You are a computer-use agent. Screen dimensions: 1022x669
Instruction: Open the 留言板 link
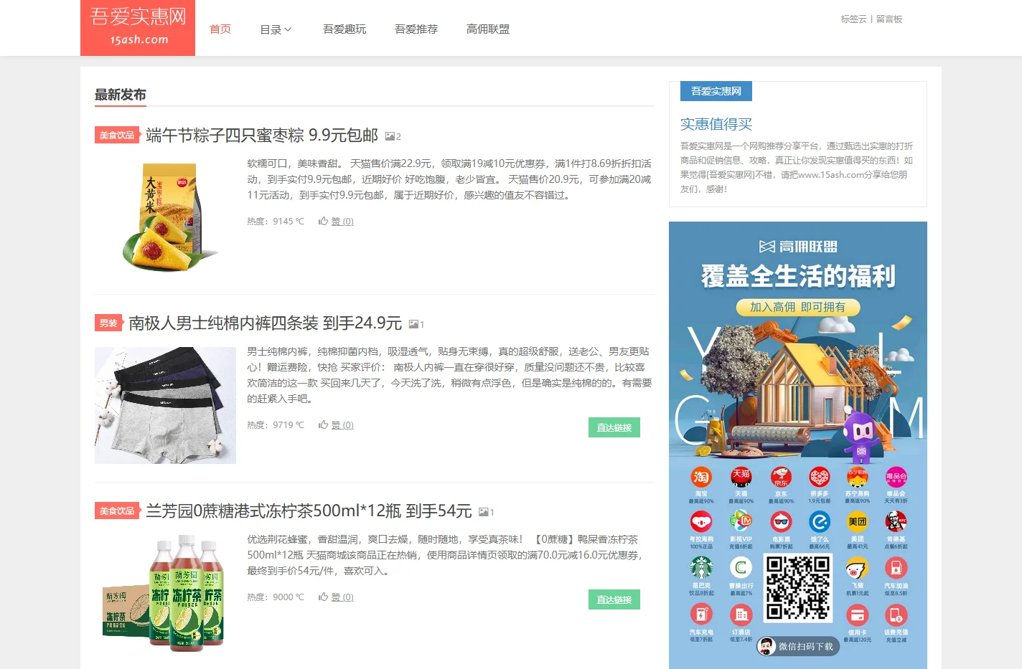point(889,19)
